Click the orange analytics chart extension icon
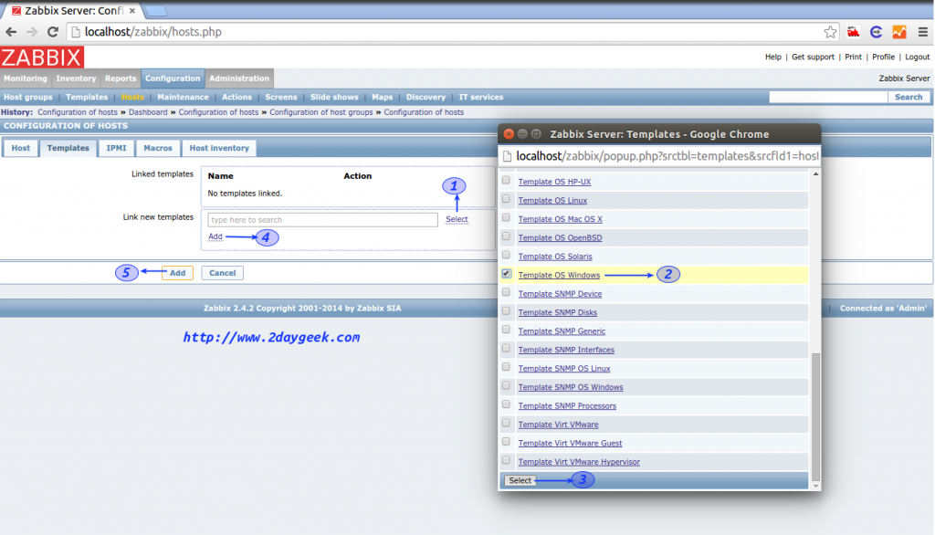The height and width of the screenshot is (535, 935). (899, 30)
